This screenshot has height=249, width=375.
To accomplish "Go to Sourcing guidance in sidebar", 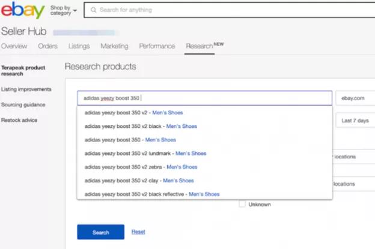I will pos(23,104).
